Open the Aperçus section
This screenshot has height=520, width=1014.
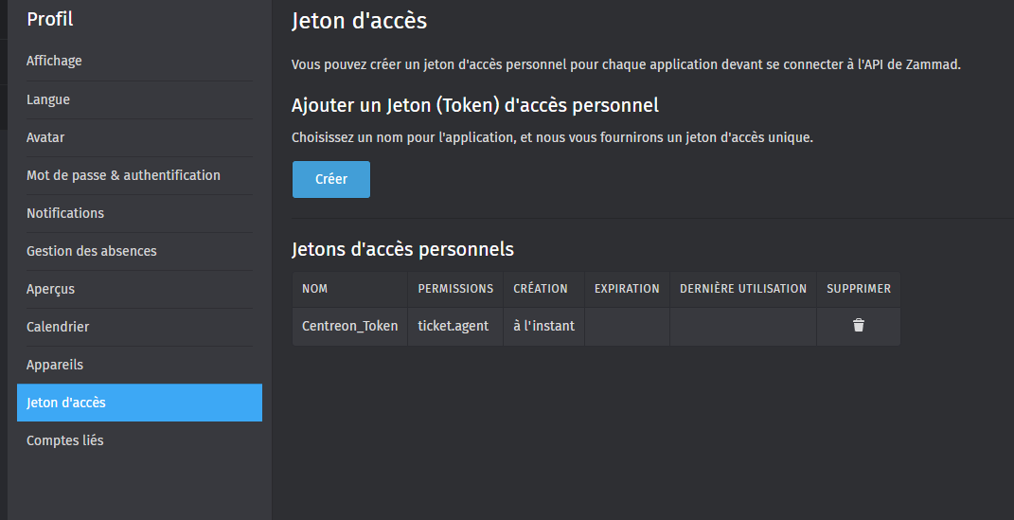pos(50,289)
